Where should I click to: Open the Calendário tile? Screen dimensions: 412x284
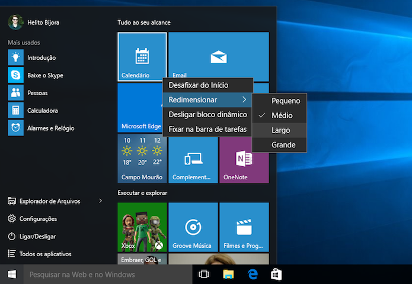coord(142,57)
